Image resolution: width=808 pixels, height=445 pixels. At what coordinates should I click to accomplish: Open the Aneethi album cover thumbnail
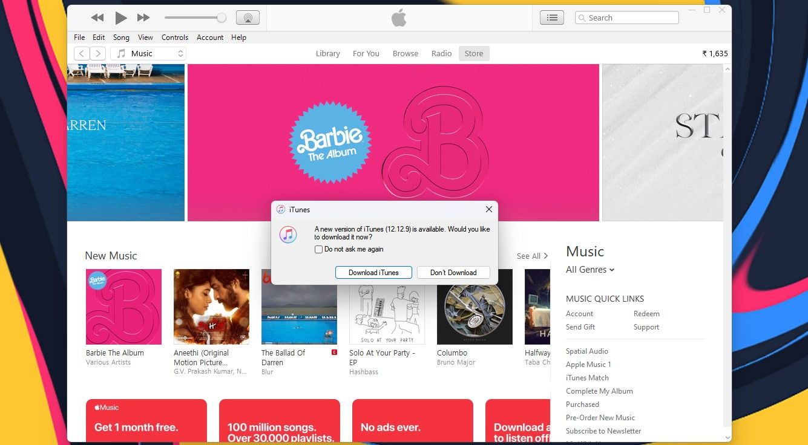(211, 307)
